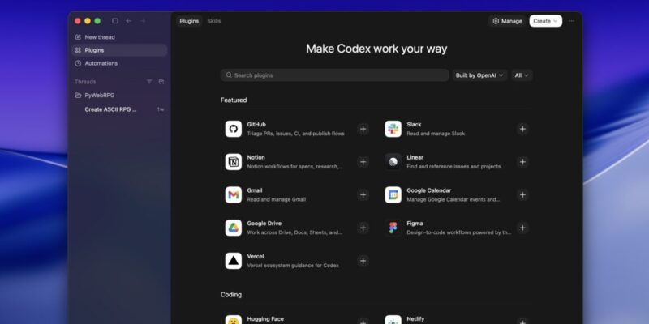Add the GitHub plugin with plus button
The height and width of the screenshot is (324, 649).
363,129
